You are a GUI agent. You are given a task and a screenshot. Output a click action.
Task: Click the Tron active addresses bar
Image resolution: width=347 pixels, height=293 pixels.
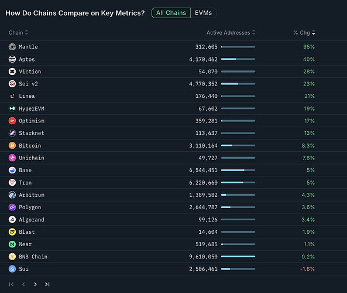pos(238,182)
